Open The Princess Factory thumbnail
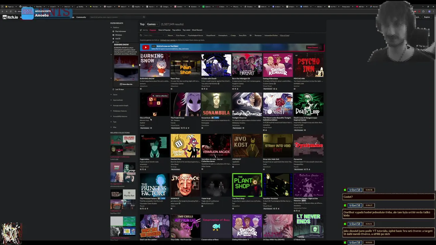This screenshot has height=245, width=436. point(155,185)
